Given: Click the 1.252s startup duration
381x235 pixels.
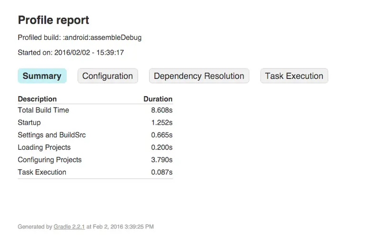Looking at the screenshot, I should (x=162, y=122).
